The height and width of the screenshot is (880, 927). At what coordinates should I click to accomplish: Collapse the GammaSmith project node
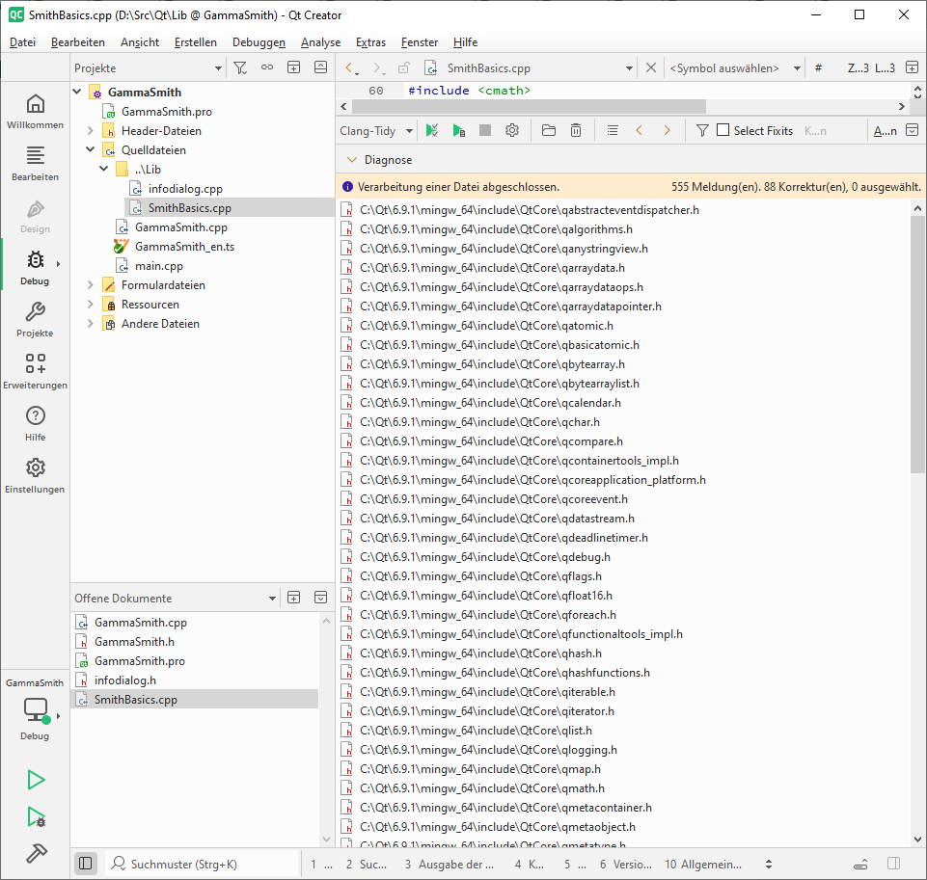(x=77, y=92)
